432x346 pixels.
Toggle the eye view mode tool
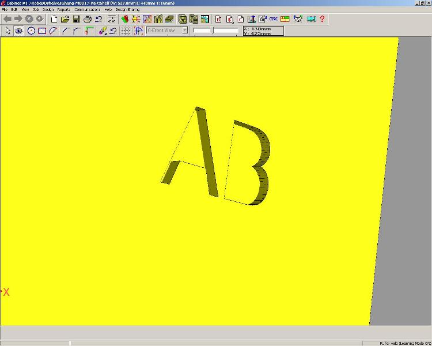18,31
